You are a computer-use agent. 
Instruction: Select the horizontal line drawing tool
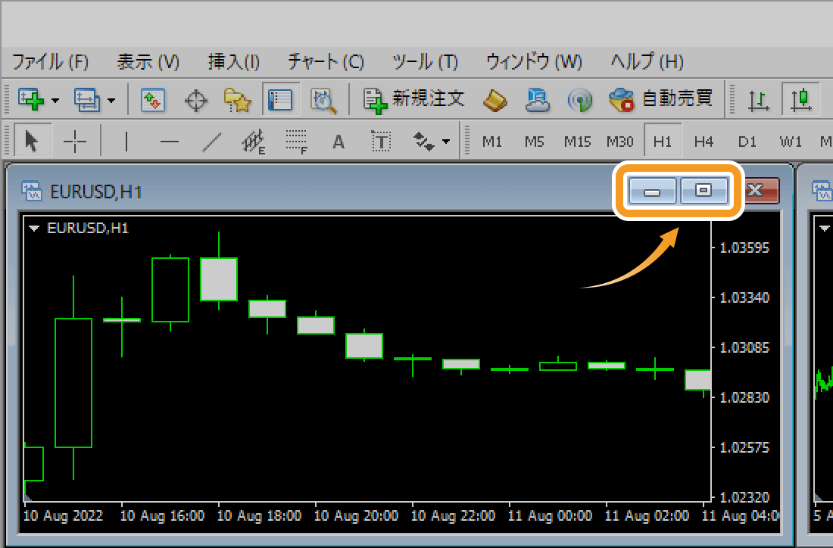[x=169, y=141]
